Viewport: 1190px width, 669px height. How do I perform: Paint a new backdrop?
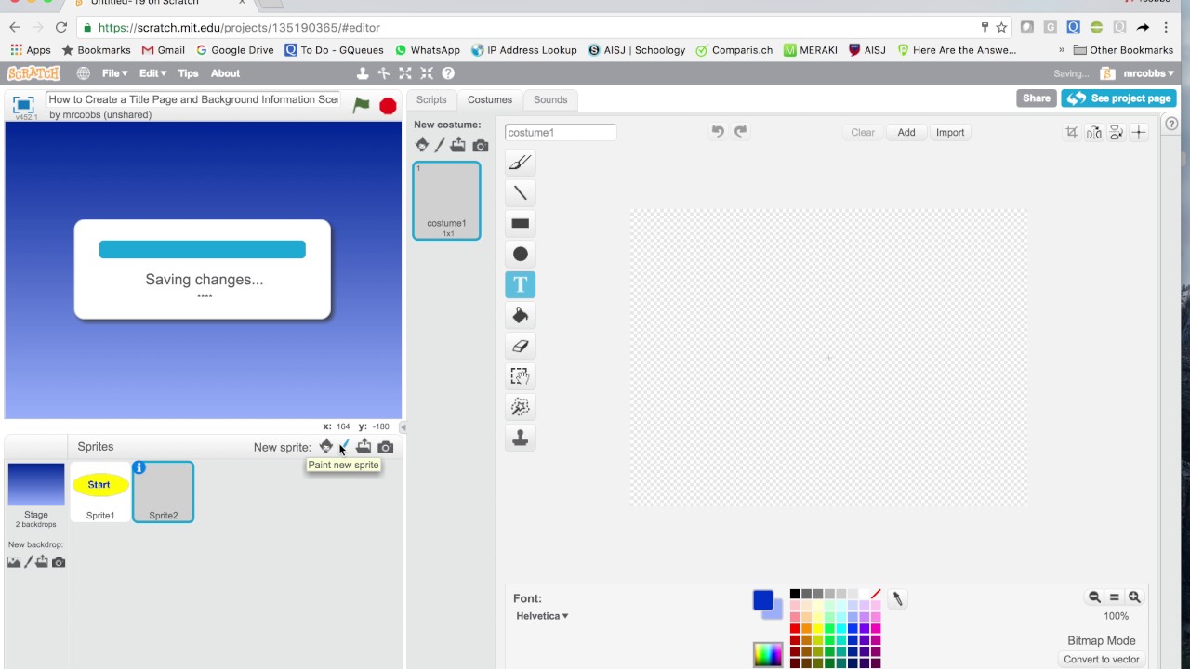click(x=28, y=562)
